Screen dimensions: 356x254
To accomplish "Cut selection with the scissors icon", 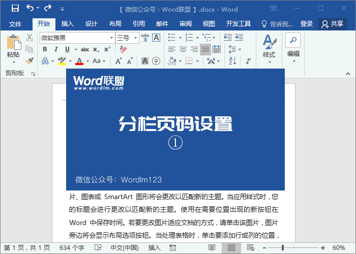I will (29, 38).
